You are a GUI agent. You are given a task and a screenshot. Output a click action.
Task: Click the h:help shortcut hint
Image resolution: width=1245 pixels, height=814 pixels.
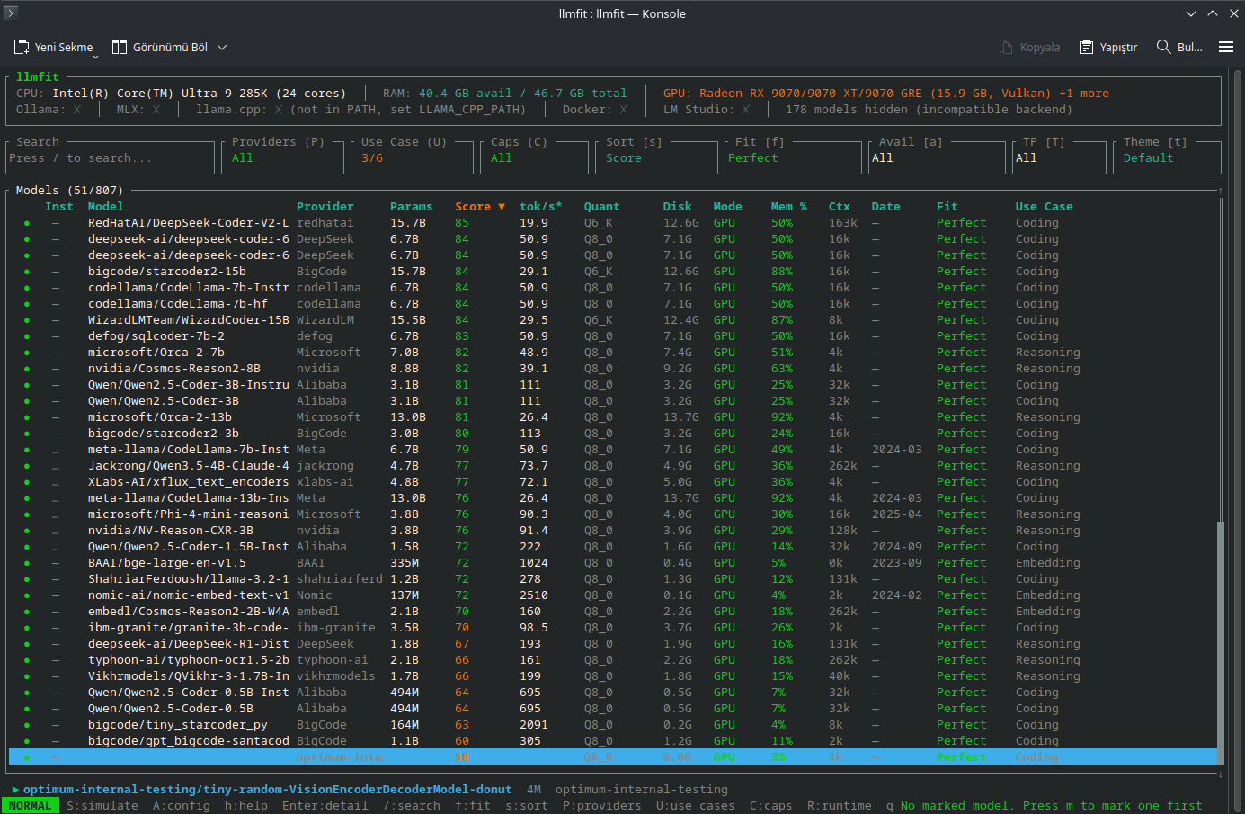tap(246, 806)
